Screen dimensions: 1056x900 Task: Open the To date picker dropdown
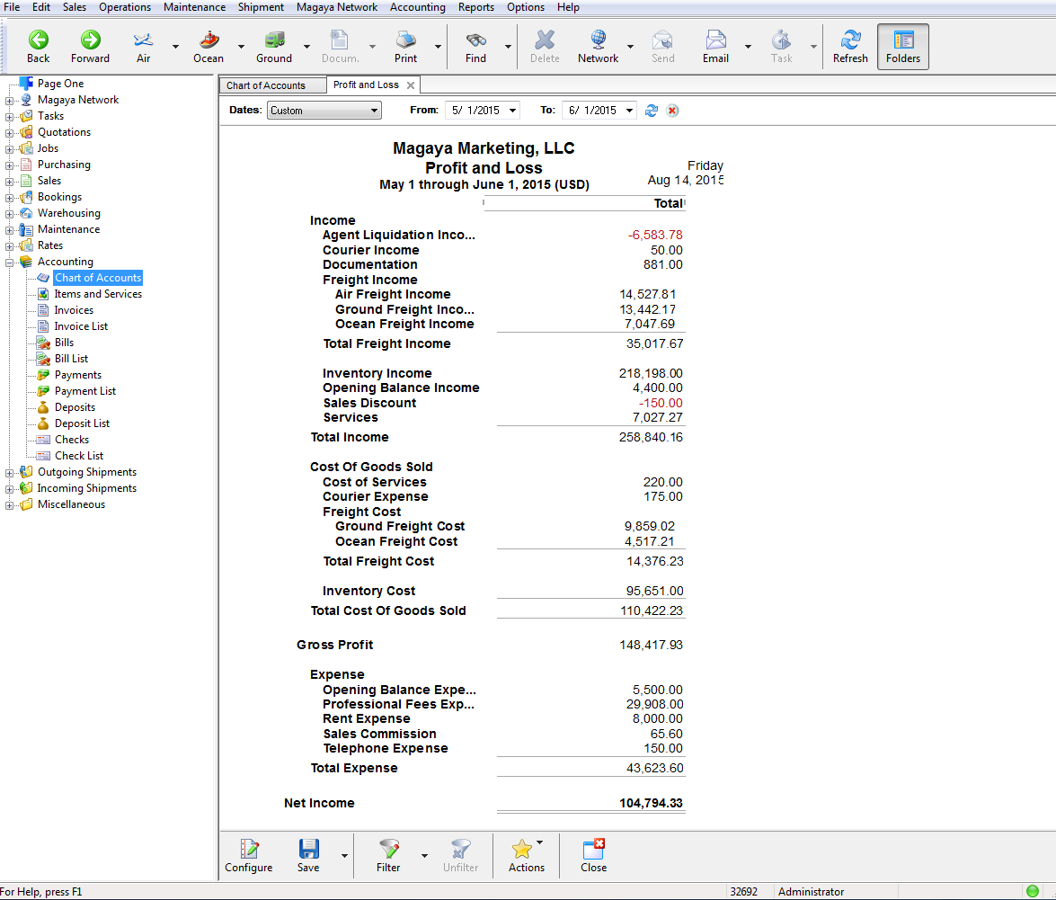coord(630,111)
